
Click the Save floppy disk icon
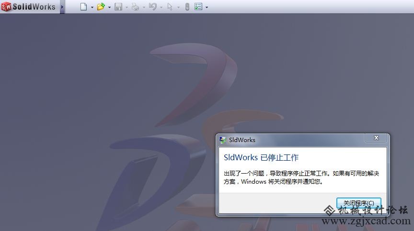tap(118, 7)
